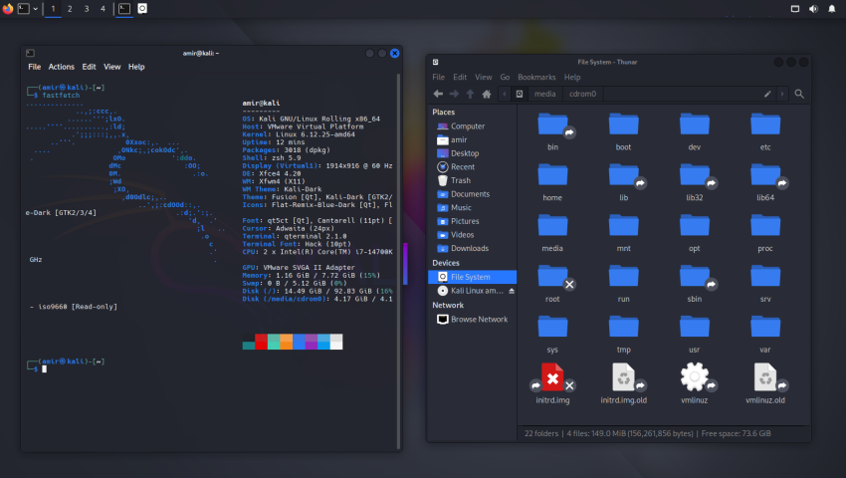
Task: Go back using Thunar's back arrow
Action: [x=438, y=94]
